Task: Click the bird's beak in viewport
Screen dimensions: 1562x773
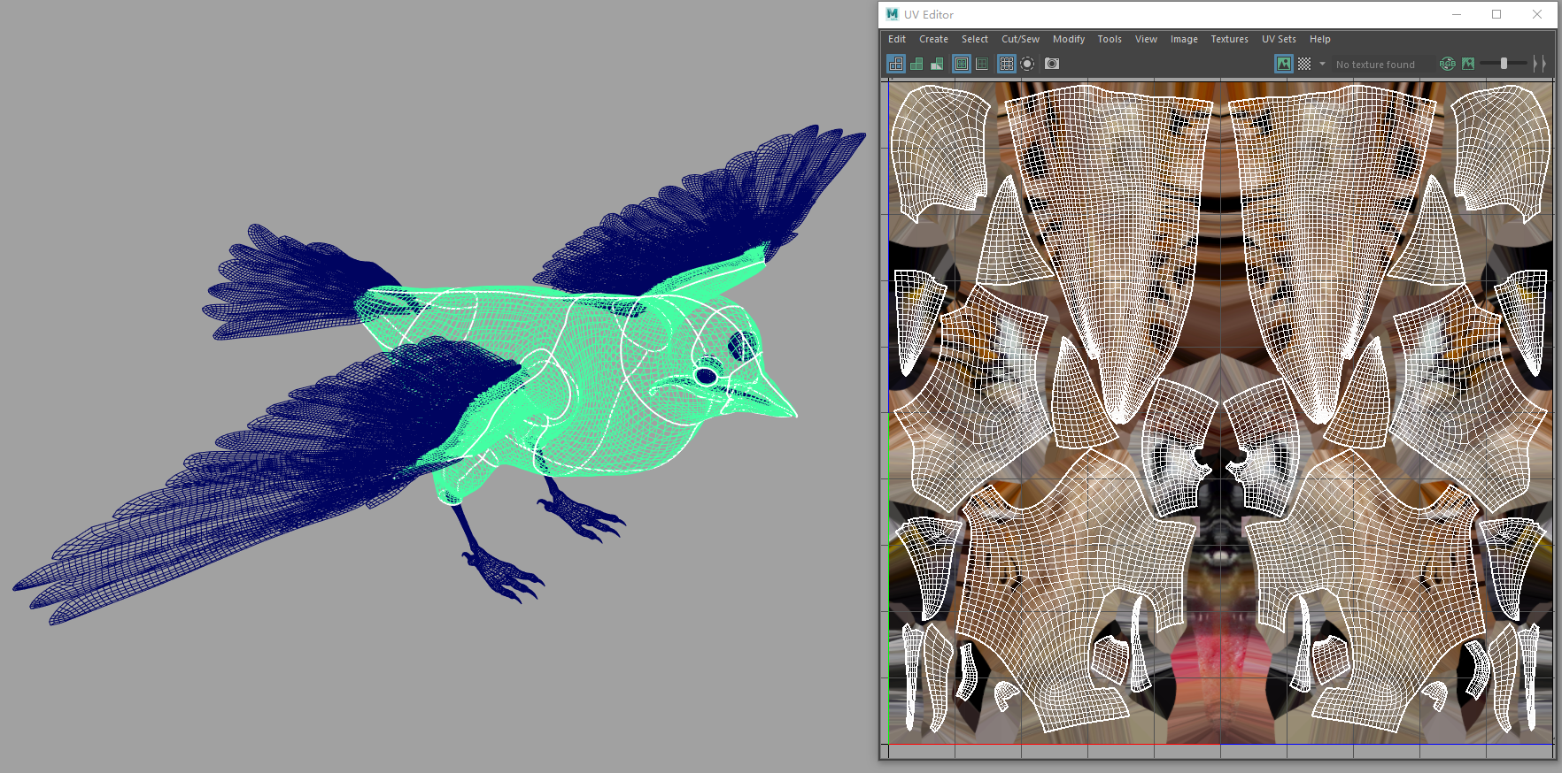Action: [x=769, y=396]
